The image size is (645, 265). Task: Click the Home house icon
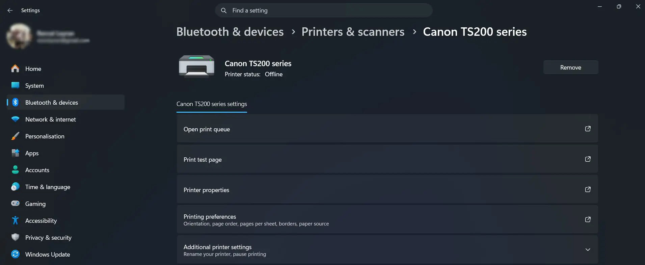pos(15,69)
